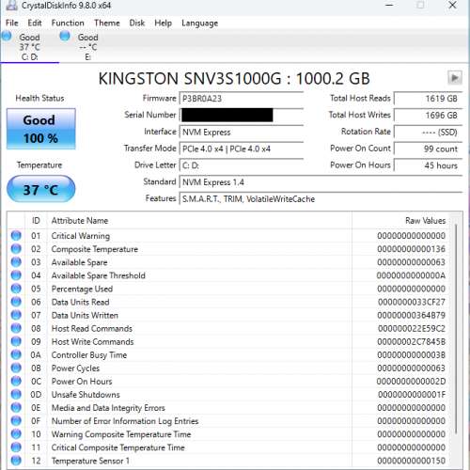Click the Drive Letter field
Viewport: 470px width, 470px height.
pyautogui.click(x=242, y=165)
